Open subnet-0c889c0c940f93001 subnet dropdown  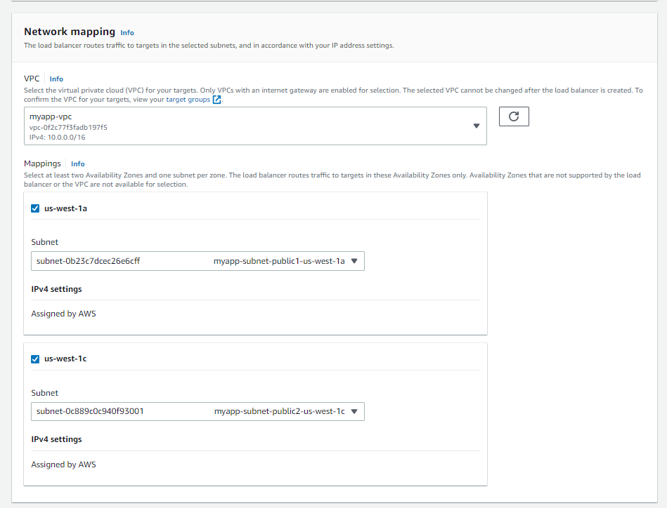tap(197, 412)
